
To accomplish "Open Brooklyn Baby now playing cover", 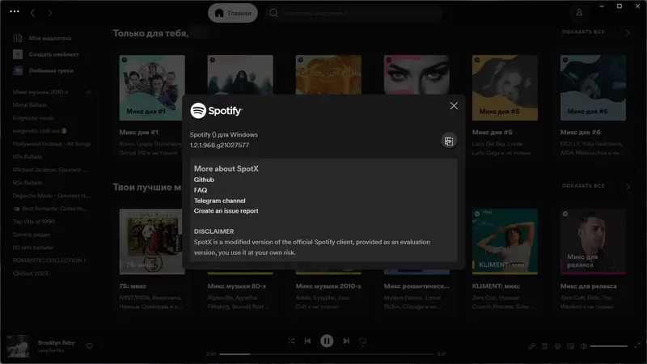I will (x=18, y=346).
